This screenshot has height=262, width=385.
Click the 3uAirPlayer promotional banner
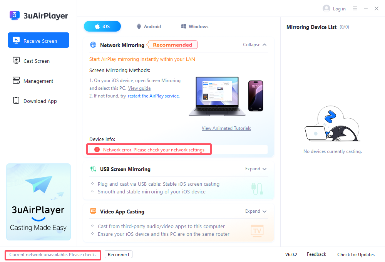[x=38, y=202]
